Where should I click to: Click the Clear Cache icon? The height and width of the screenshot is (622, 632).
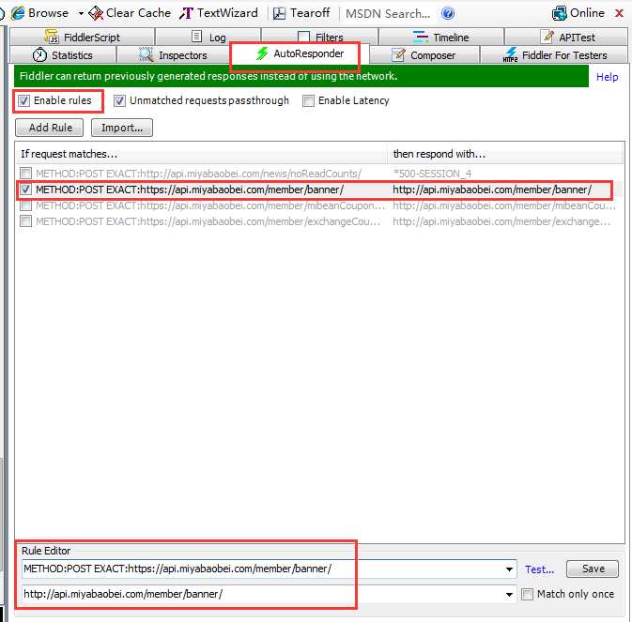96,13
